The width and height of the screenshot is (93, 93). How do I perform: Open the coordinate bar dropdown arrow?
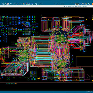pyautogui.click(x=65, y=6)
